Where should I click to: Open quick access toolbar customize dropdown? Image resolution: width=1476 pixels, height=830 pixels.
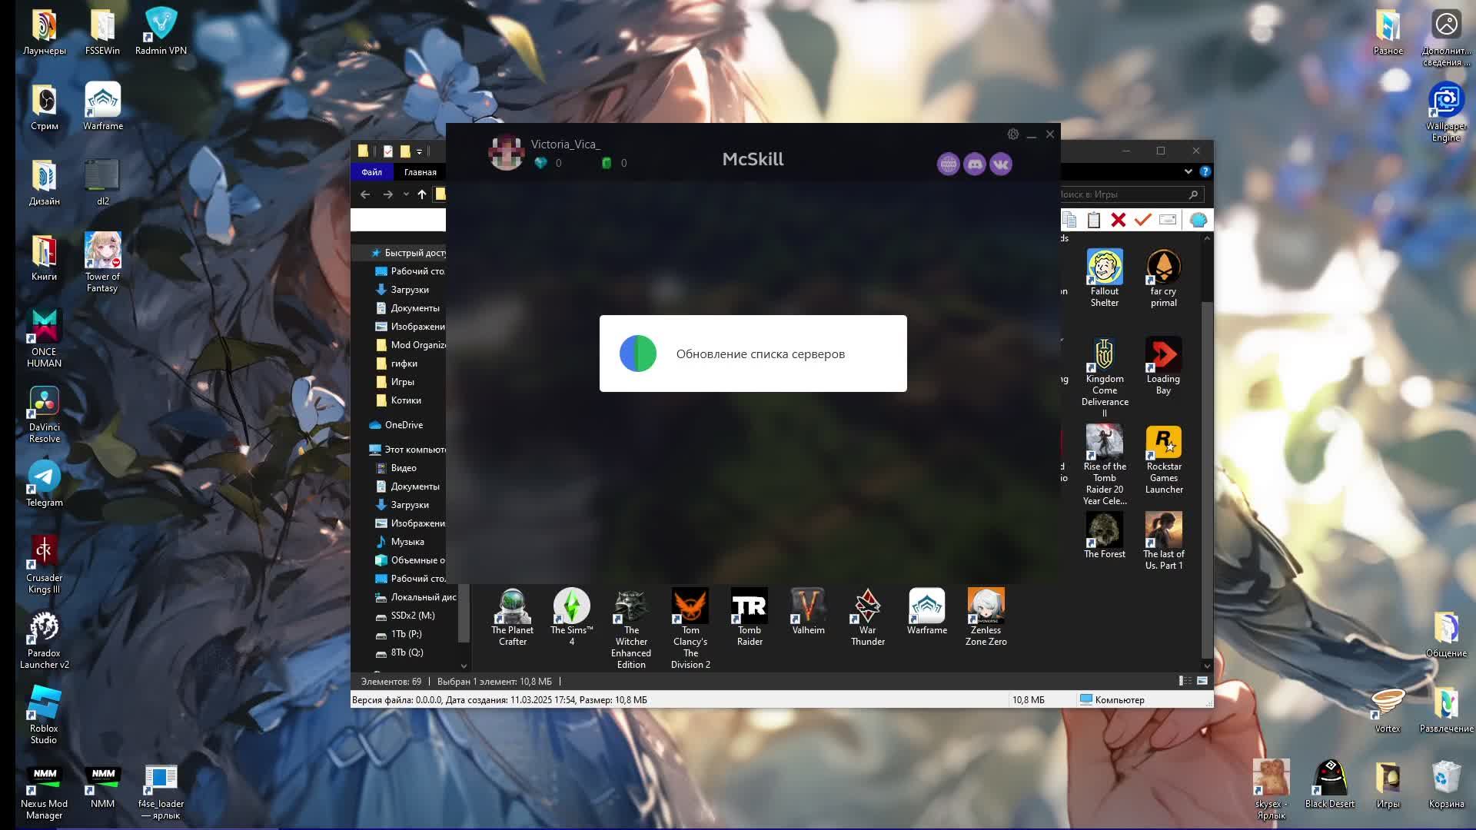[419, 152]
